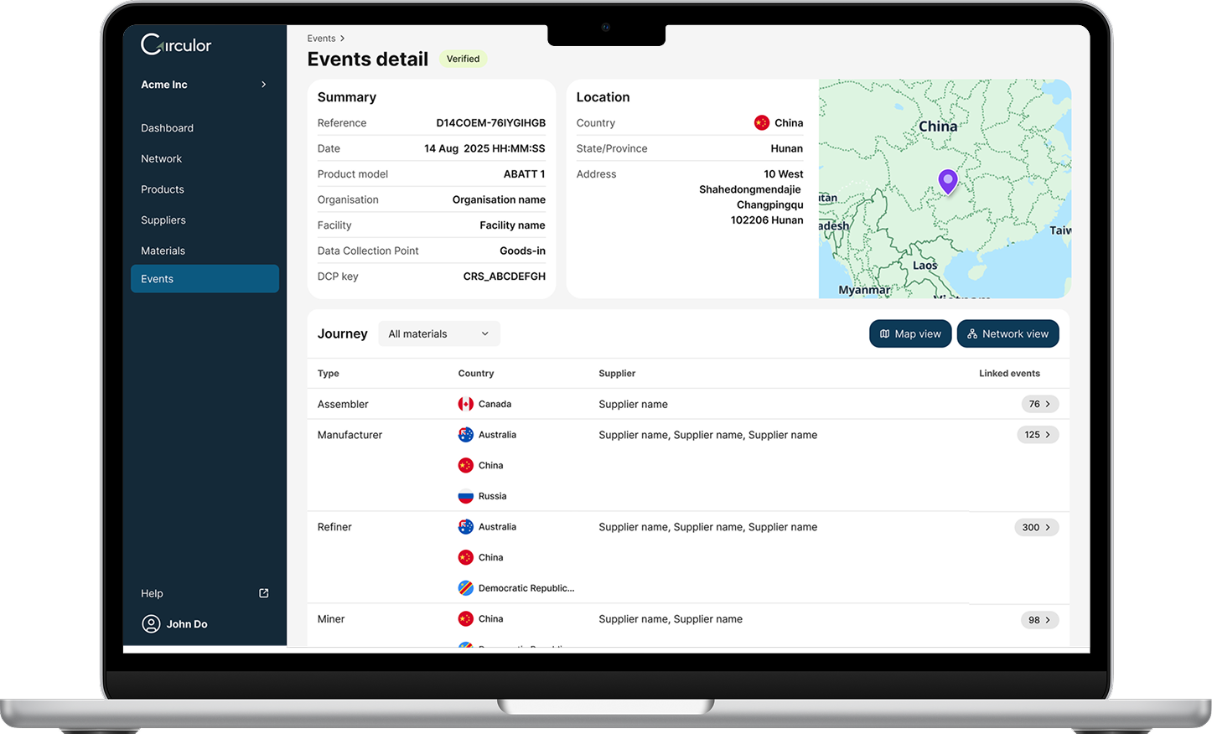Click the Canada flag in Assembler row
1212x734 pixels.
tap(466, 404)
